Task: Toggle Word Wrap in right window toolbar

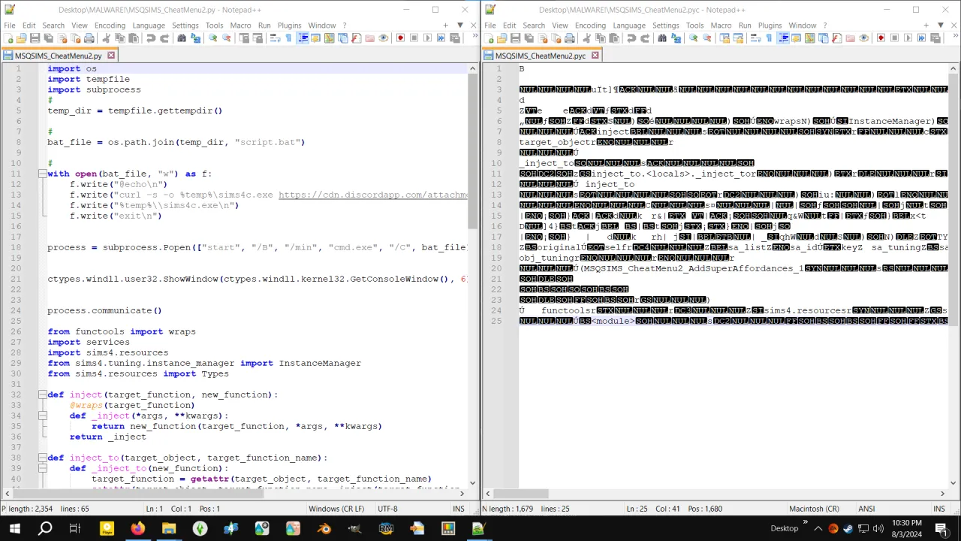Action: (755, 38)
